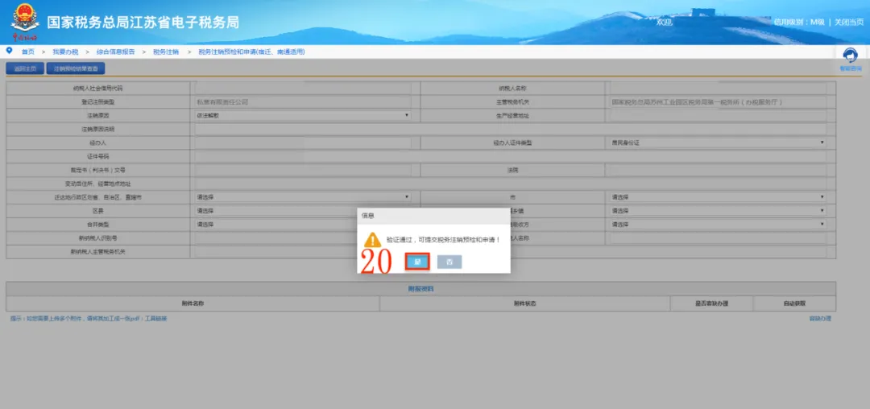Click the 附报资料 section header
870x409 pixels.
420,289
